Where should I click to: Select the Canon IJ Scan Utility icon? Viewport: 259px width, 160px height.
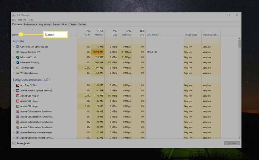click(18, 47)
